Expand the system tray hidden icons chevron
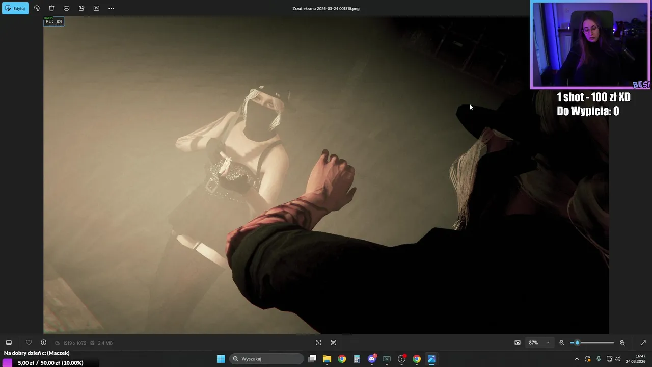 577,359
